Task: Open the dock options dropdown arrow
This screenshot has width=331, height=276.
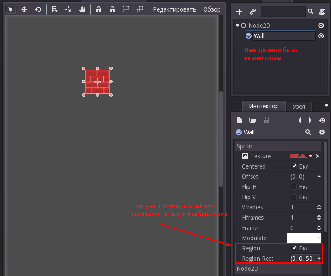Action: pos(326,105)
